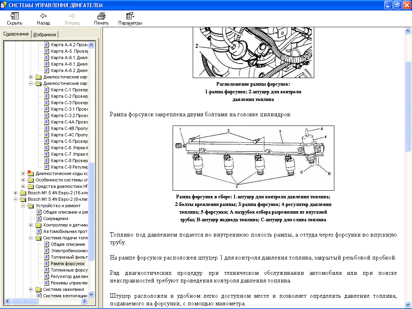This screenshot has height=309, width=412.
Task: Collapse Bosch M1.5.4N Евро-2 8-клап node
Action: pyautogui.click(x=16, y=199)
